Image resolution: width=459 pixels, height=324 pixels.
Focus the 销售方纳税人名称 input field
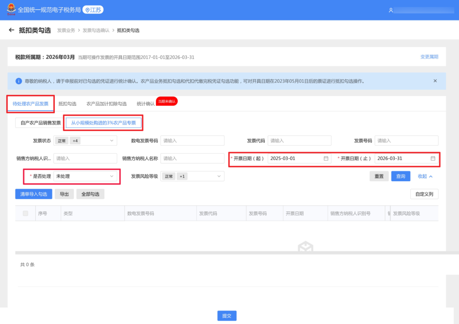[193, 158]
